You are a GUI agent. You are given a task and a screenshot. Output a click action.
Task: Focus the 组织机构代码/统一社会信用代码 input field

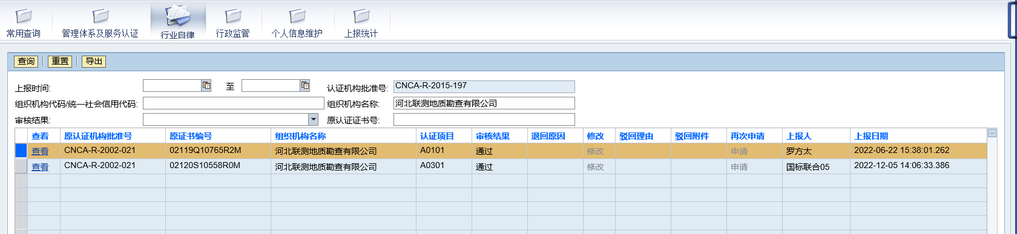click(x=234, y=103)
